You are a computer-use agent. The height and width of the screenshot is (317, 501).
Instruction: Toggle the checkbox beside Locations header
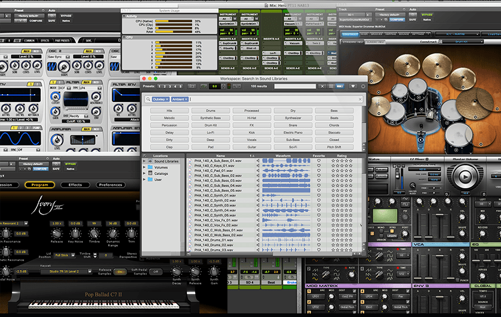(x=145, y=156)
